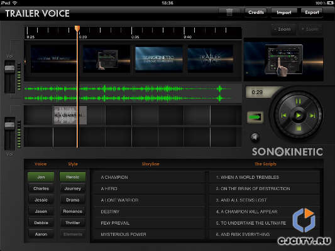Image resolution: width=335 pixels, height=251 pixels.
Task: Click the 0:35 mark on timeline ruler
Action: pyautogui.click(x=135, y=37)
